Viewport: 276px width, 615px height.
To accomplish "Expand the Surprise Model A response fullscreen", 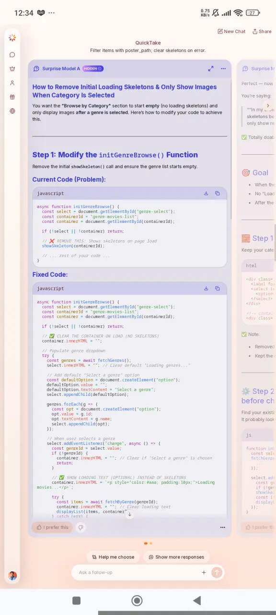I will click(x=211, y=69).
